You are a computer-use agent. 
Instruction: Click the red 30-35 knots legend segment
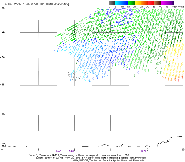coord(151,3)
